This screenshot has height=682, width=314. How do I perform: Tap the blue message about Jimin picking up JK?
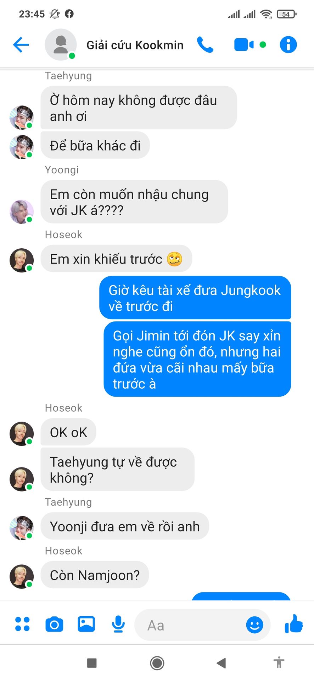[197, 359]
